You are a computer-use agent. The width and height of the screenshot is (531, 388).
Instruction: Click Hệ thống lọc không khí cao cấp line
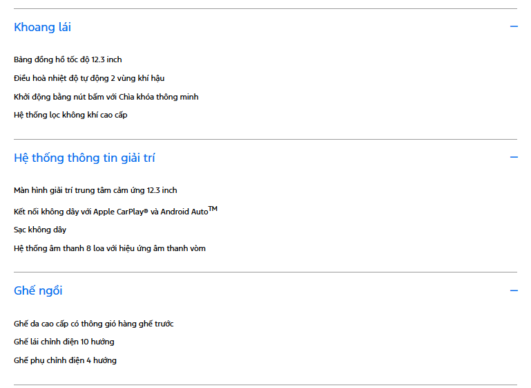coord(70,115)
